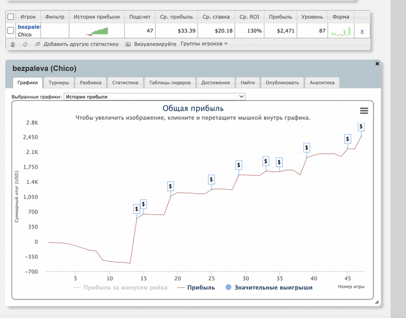Image resolution: width=406 pixels, height=318 pixels.
Task: Click the Chico network label in the row
Action: [x=24, y=35]
